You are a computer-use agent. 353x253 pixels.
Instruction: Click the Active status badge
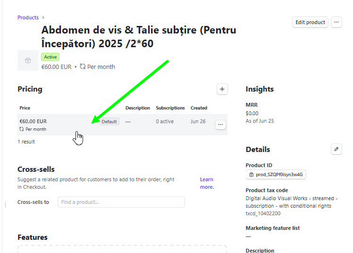50,57
